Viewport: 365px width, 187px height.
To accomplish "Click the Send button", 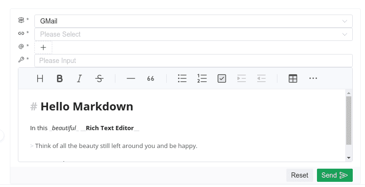I will click(x=335, y=175).
